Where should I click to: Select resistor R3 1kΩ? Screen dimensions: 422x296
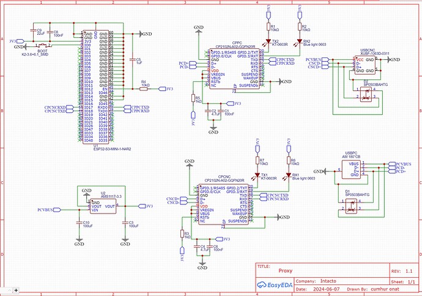(x=182, y=234)
